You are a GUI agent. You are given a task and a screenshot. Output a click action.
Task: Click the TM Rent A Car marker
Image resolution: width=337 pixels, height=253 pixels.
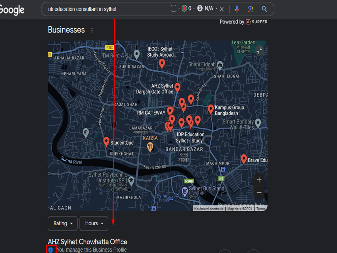[137, 54]
